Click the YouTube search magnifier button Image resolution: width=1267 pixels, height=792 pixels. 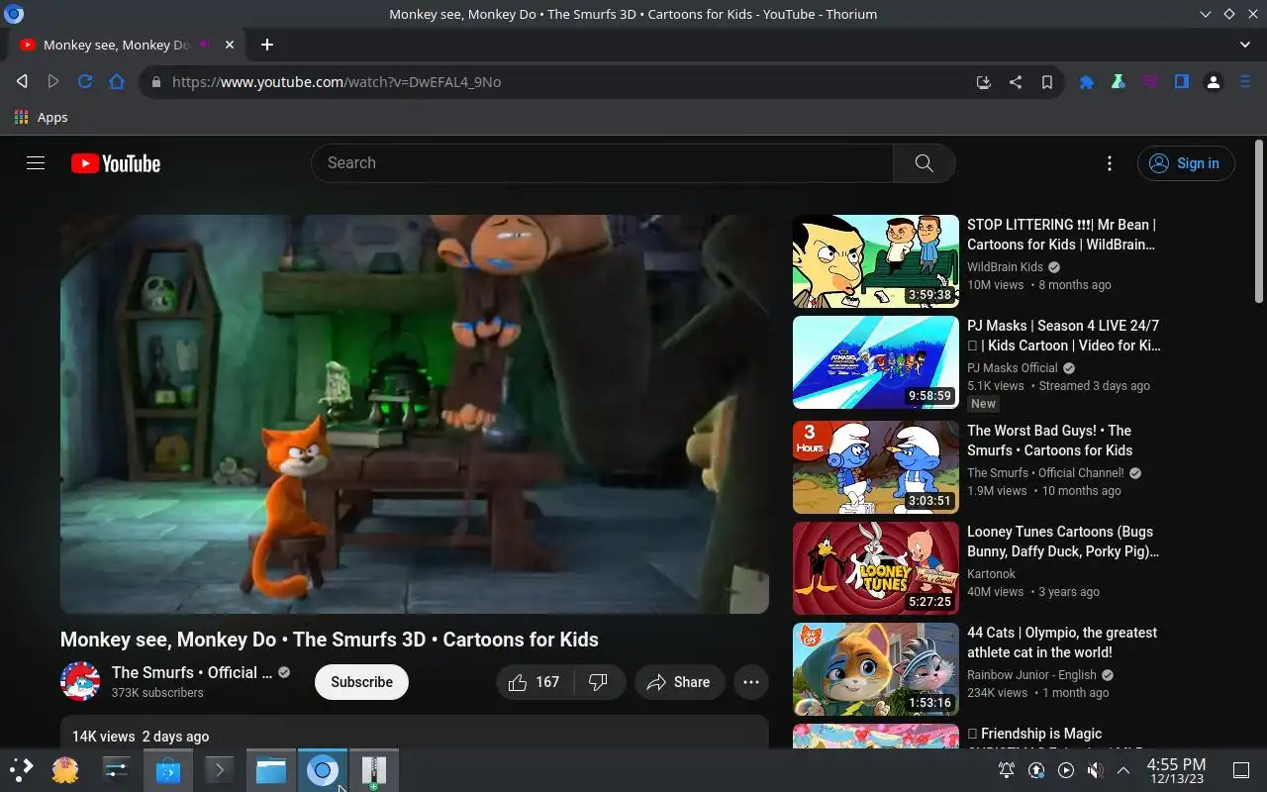(x=924, y=163)
